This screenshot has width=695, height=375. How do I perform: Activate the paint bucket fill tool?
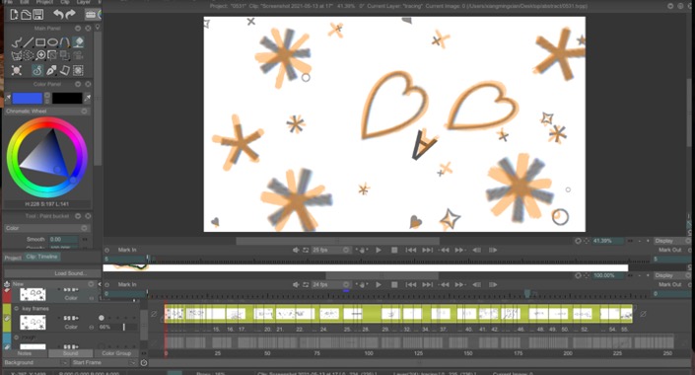79,42
